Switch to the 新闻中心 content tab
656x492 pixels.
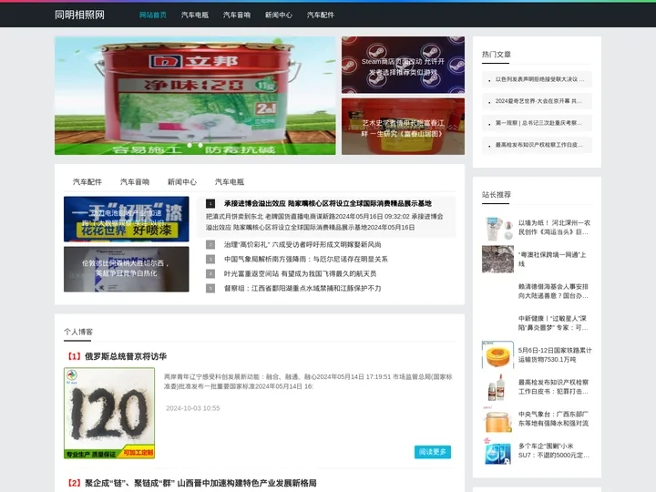[182, 182]
